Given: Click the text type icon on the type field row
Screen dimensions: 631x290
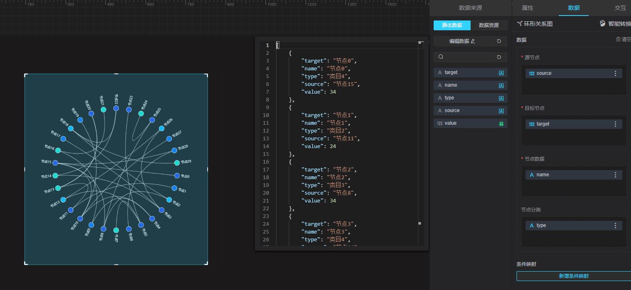Looking at the screenshot, I should (x=501, y=98).
